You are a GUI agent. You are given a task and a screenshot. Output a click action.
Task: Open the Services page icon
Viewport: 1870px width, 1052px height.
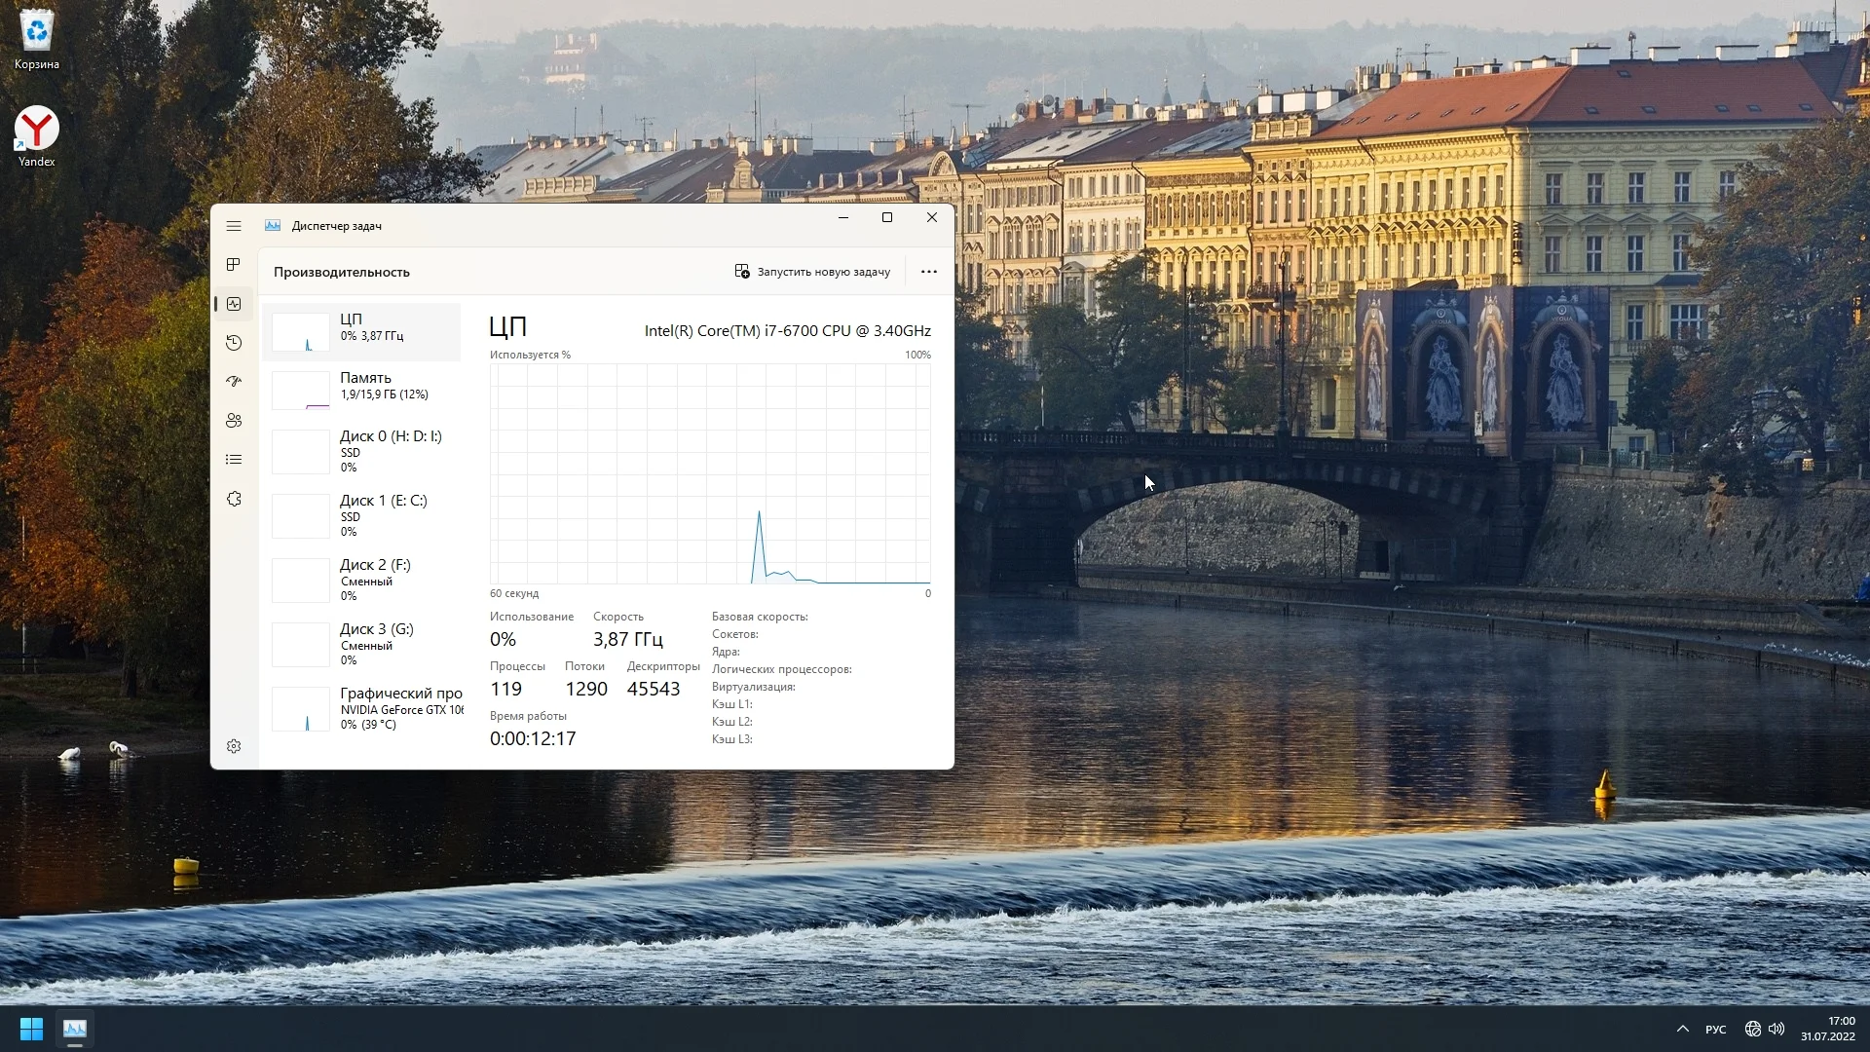tap(234, 499)
